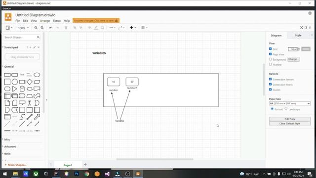316x178 pixels.
Task: Click the redo toolbar icon
Action: pos(57,28)
